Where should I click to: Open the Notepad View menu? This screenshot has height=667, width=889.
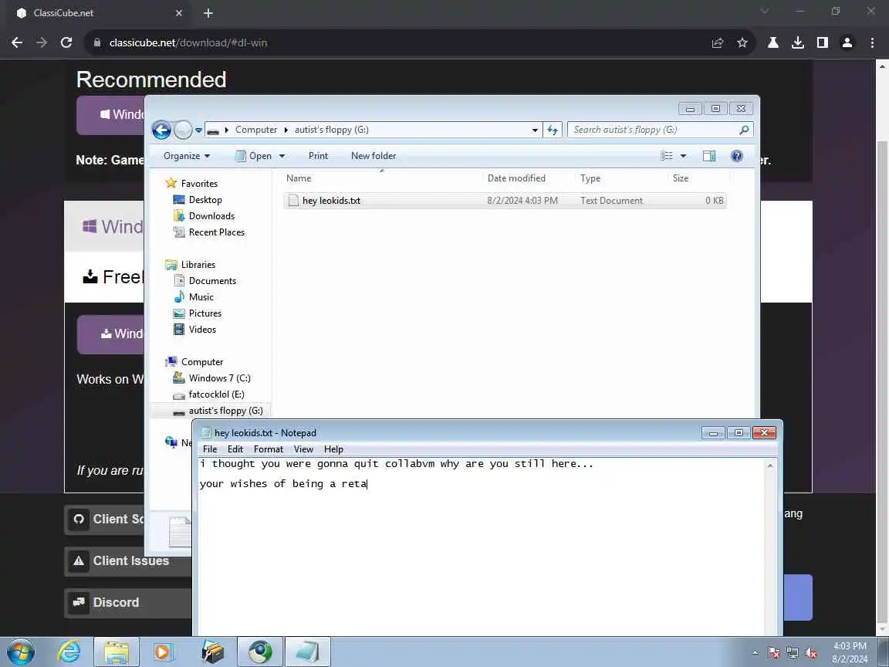point(303,449)
